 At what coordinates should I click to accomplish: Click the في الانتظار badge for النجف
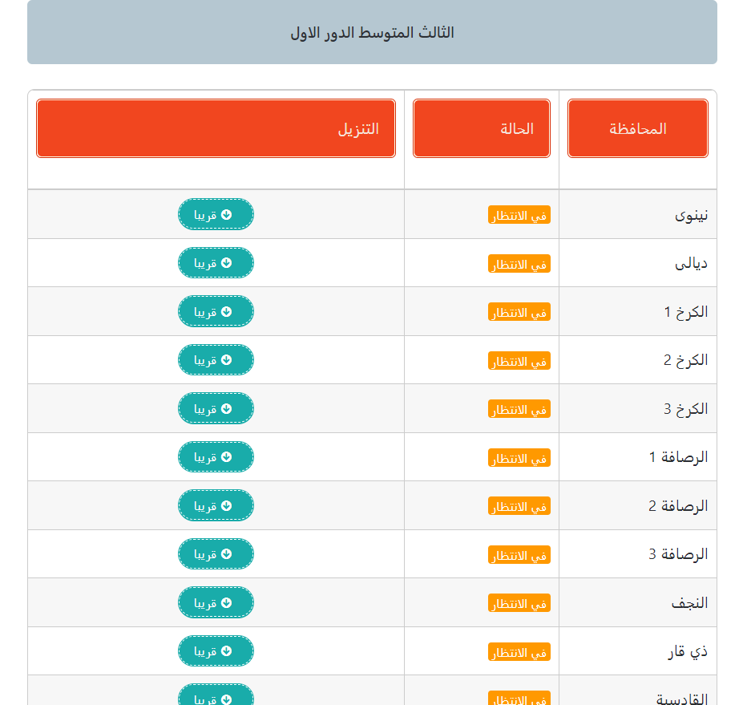tap(519, 603)
